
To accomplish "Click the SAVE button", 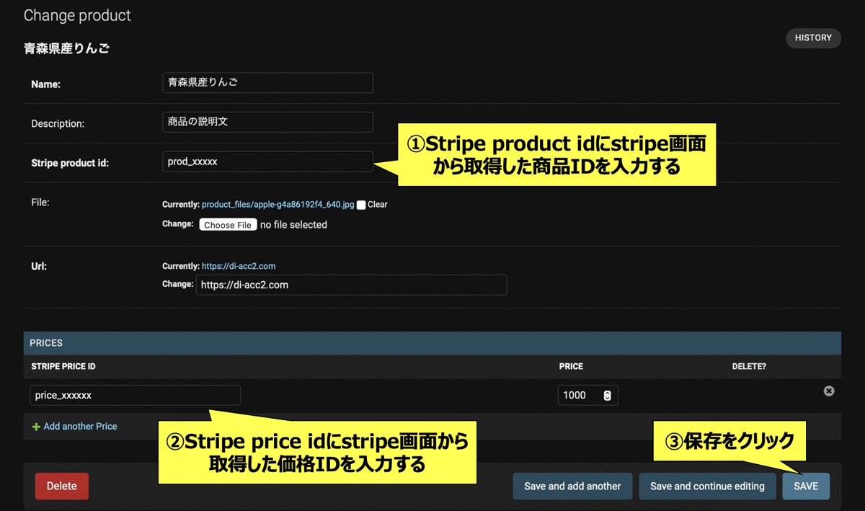I will [x=806, y=486].
